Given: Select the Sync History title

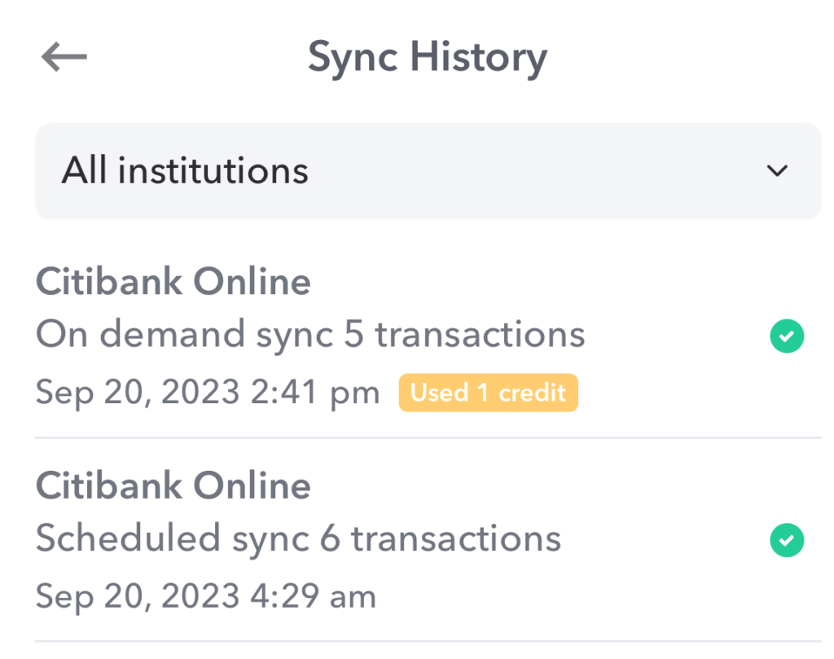Looking at the screenshot, I should (427, 56).
